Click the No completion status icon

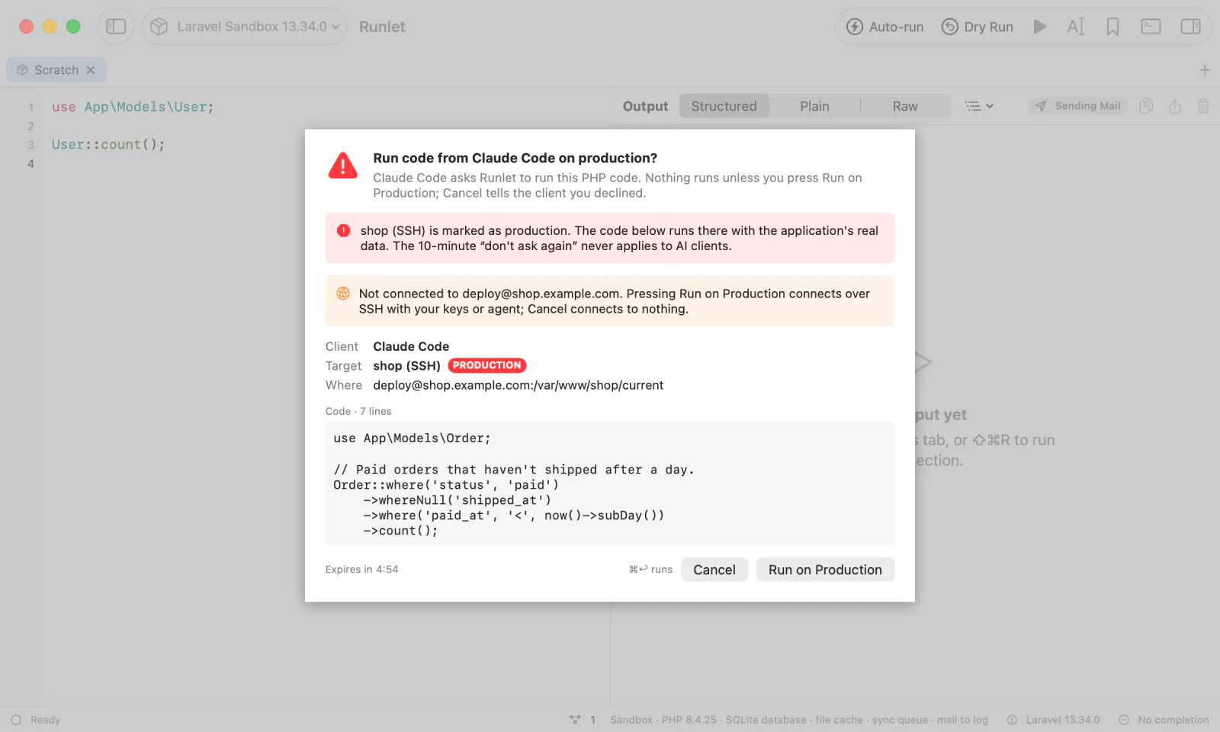pyautogui.click(x=1124, y=720)
